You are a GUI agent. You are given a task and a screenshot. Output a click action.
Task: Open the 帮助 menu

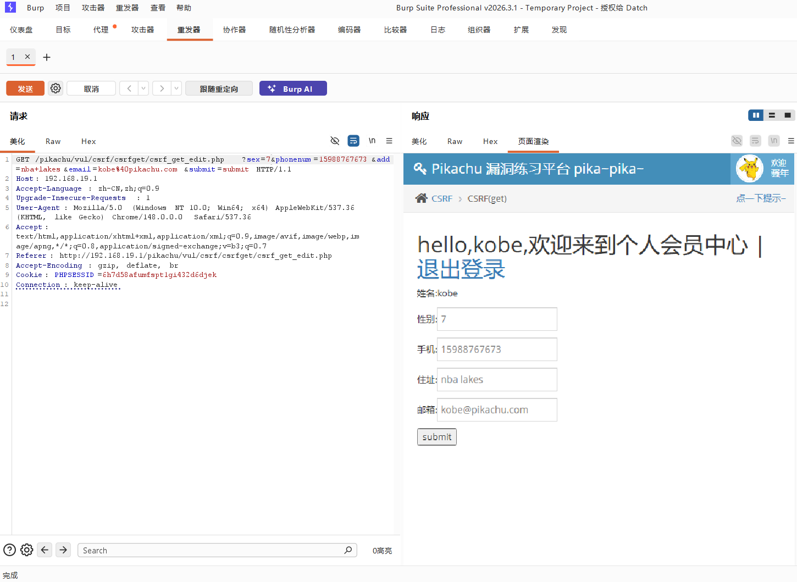184,8
